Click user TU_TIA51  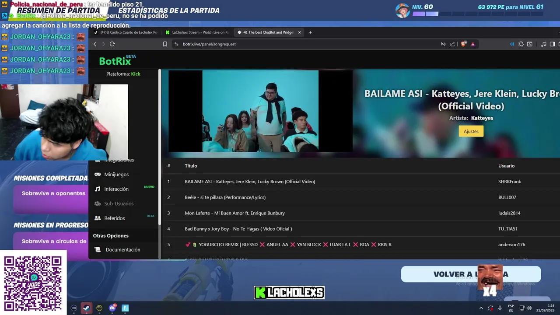coord(508,229)
